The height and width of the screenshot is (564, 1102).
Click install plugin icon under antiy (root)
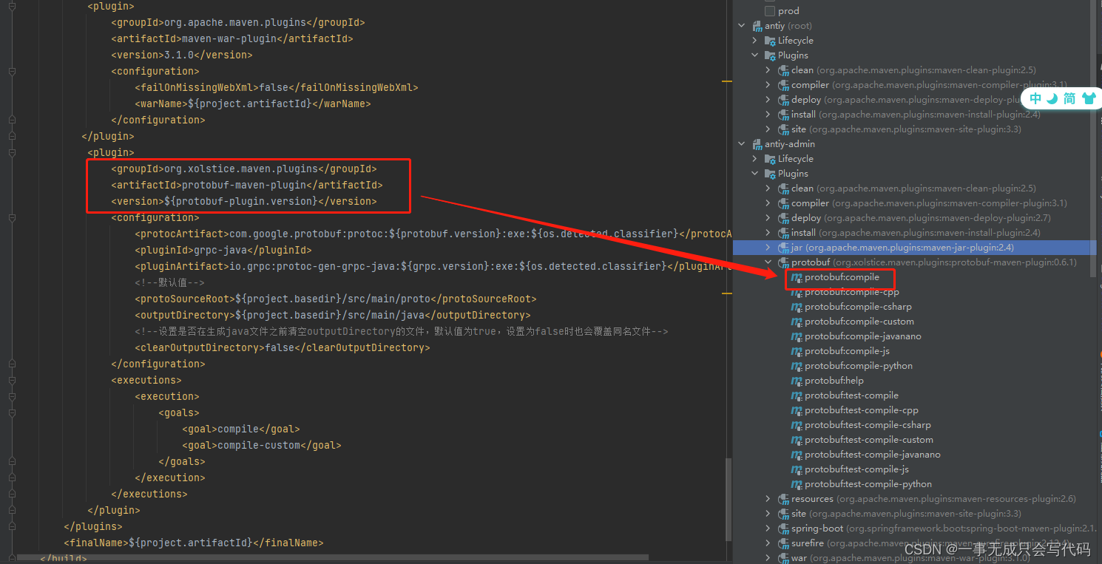784,115
